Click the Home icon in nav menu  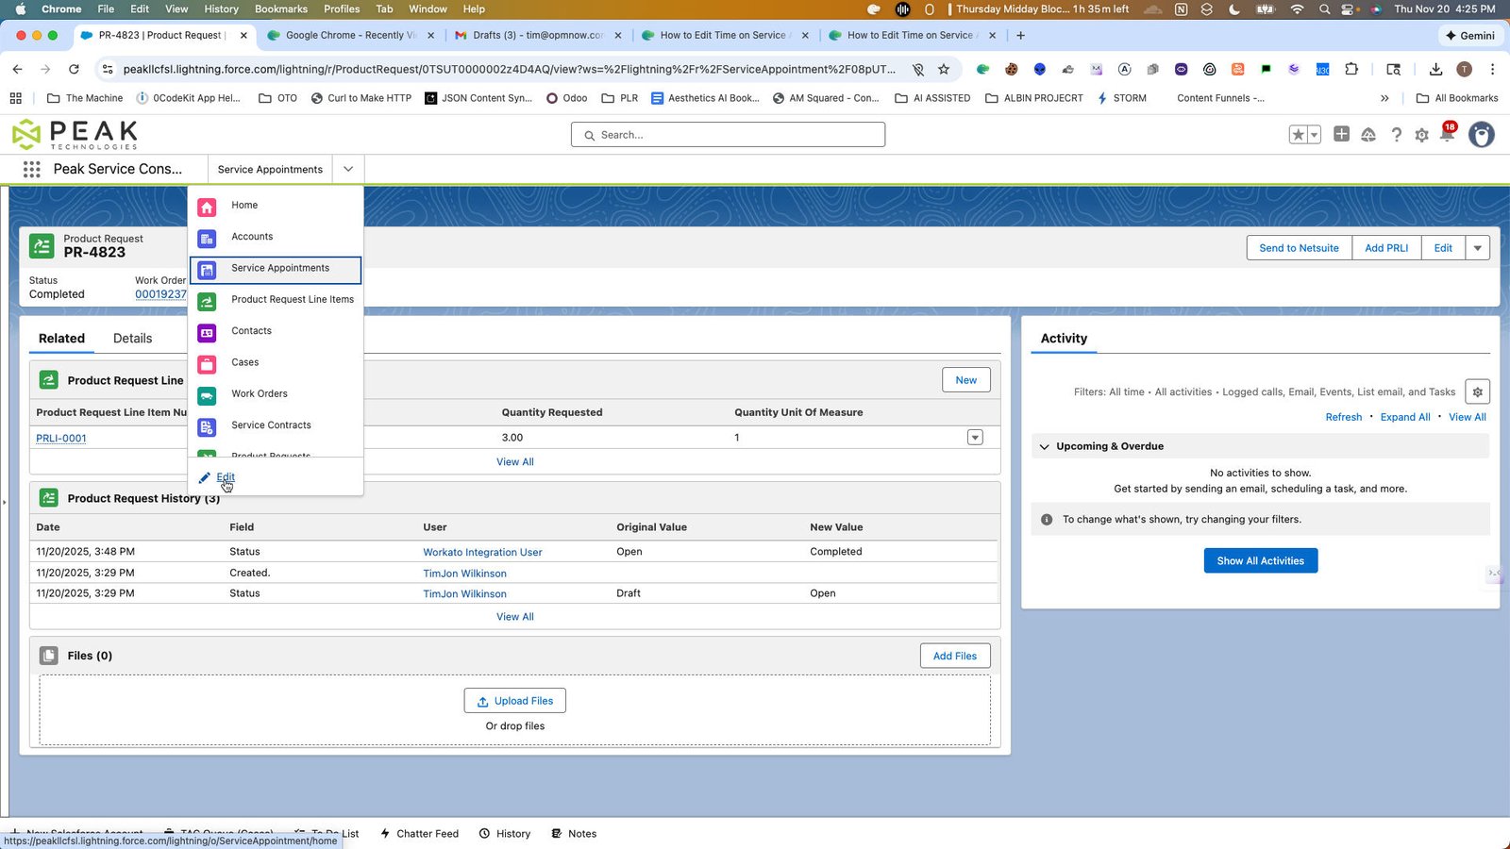point(207,207)
